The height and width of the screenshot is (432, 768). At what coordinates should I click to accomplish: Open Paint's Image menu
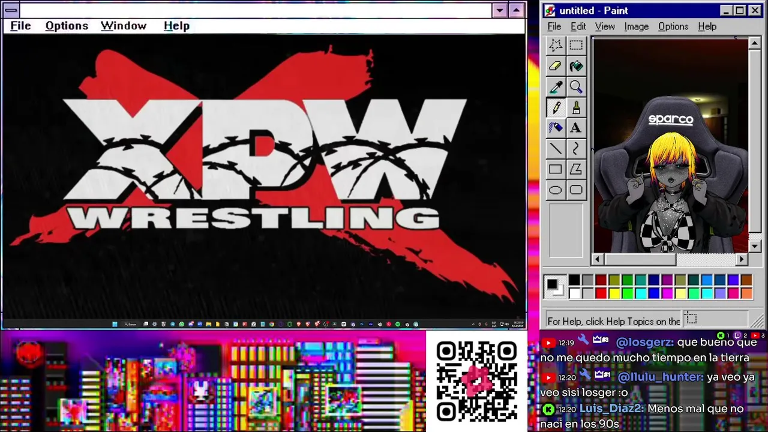636,26
